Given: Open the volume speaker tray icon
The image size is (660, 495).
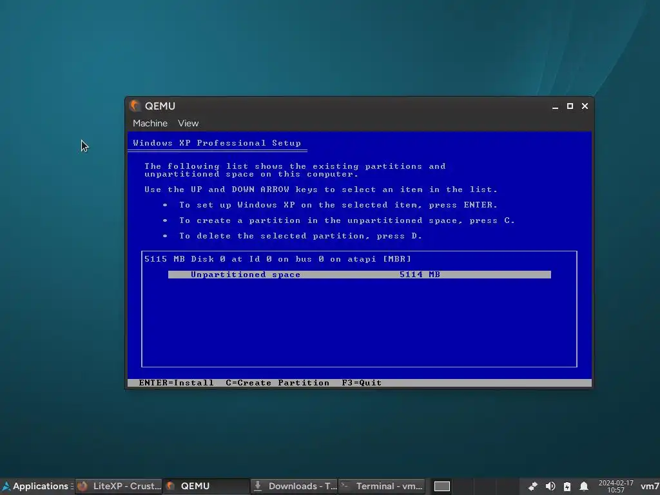Looking at the screenshot, I should coord(550,486).
